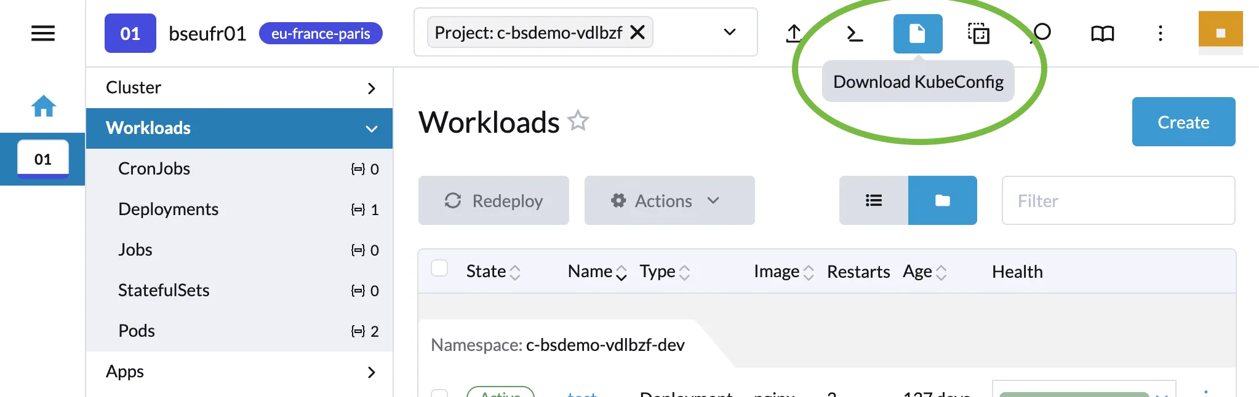Click the Redeploy button

click(x=493, y=200)
